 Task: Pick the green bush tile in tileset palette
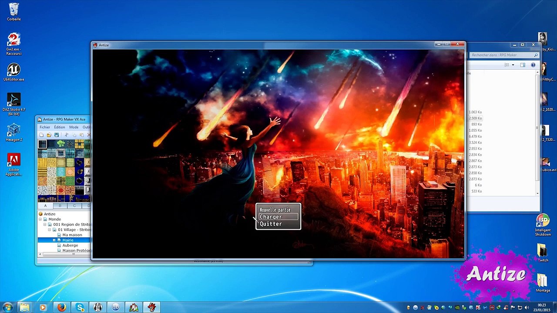click(x=61, y=144)
